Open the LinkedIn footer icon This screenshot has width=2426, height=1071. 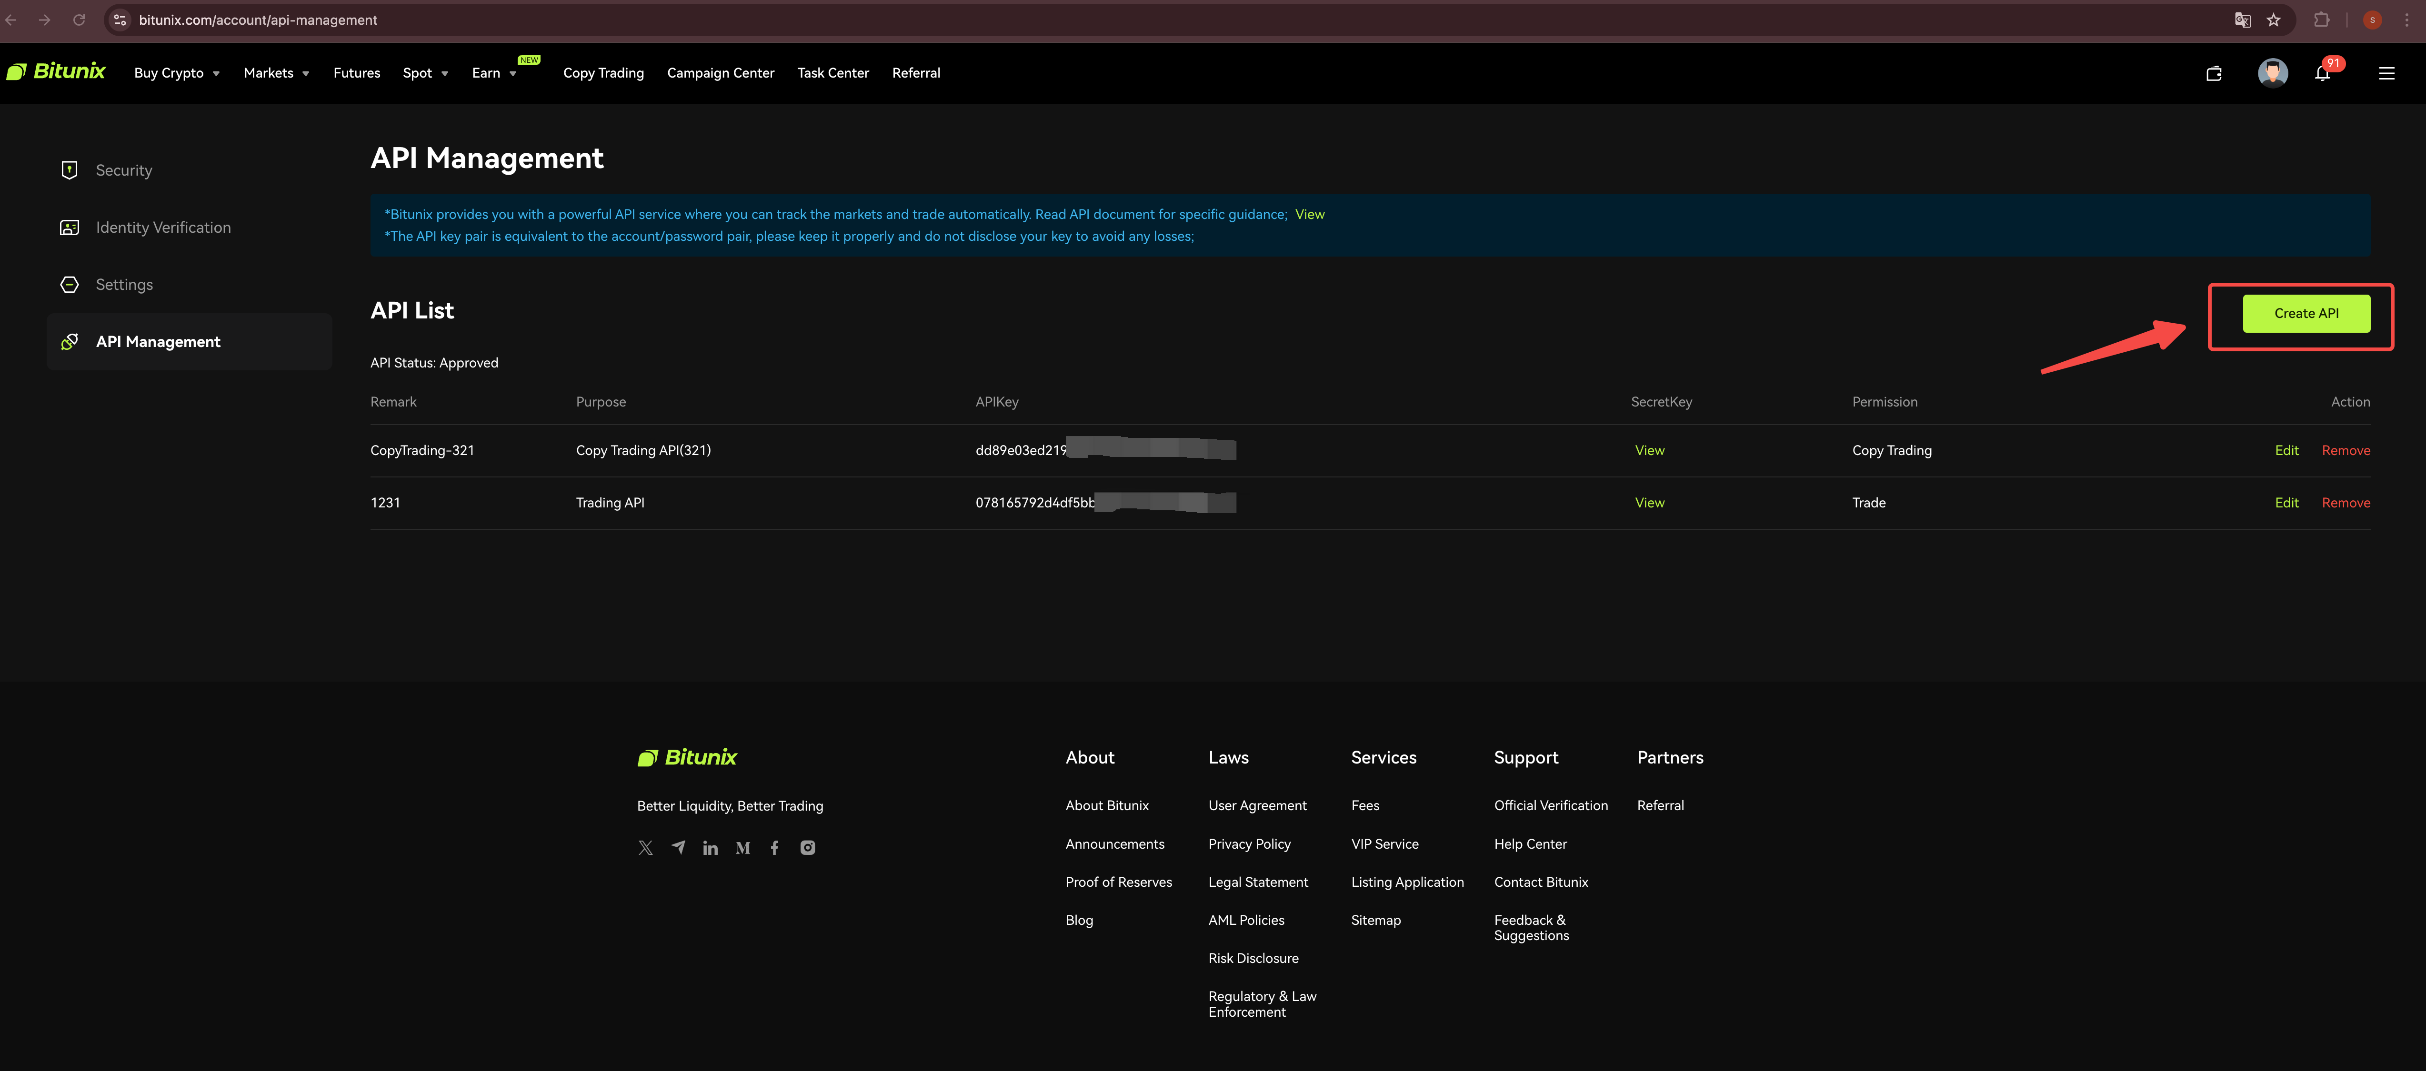[x=710, y=848]
